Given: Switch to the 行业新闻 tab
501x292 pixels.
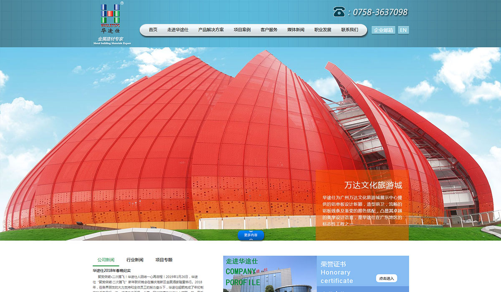Looking at the screenshot, I should 135,260.
